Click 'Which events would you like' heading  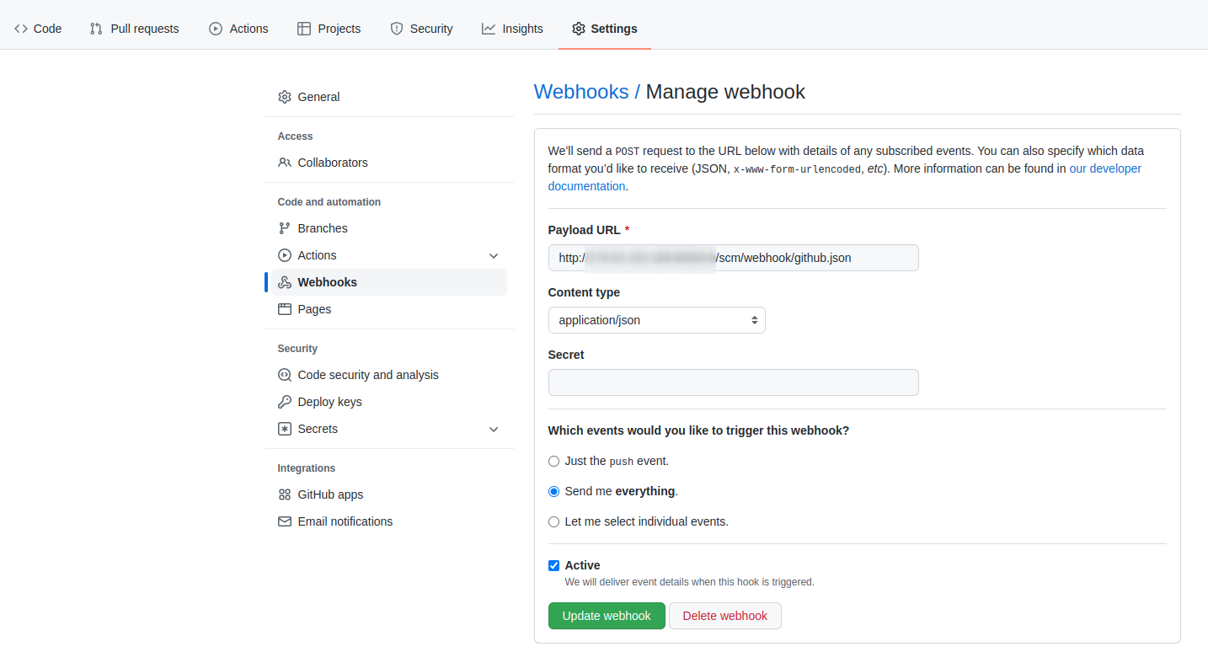[x=698, y=430]
